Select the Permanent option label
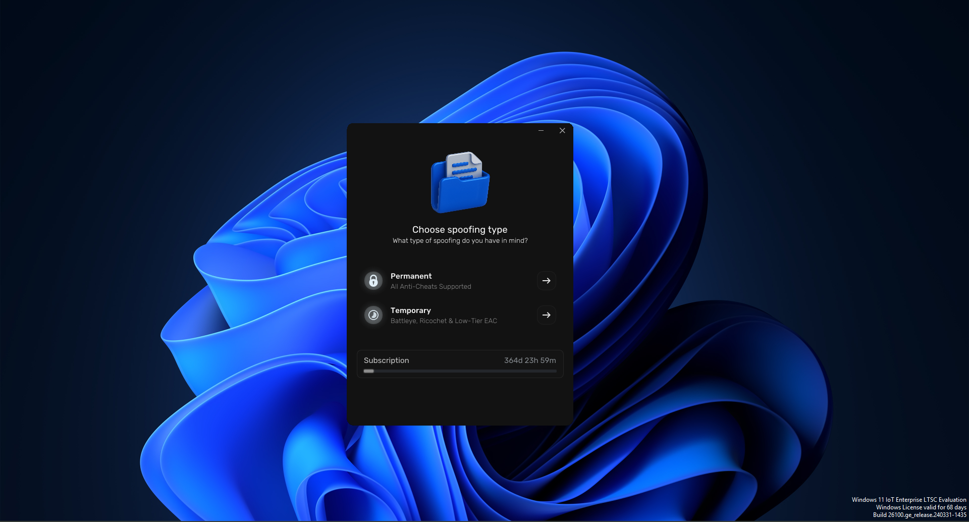The width and height of the screenshot is (969, 522). click(x=411, y=276)
